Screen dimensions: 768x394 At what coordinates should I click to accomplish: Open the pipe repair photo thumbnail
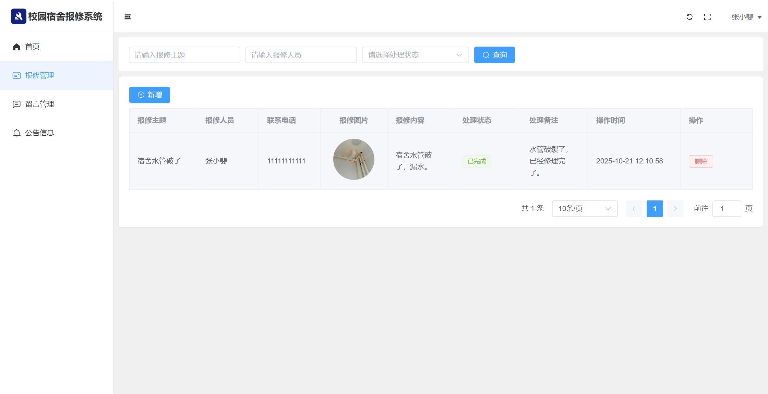(353, 159)
